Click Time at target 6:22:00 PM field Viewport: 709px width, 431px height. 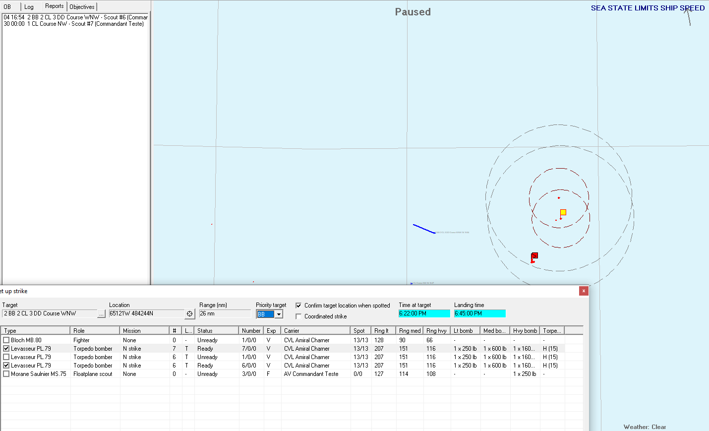pos(424,313)
